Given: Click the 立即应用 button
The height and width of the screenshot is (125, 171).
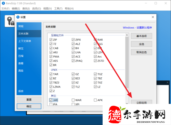Looking at the screenshot, I should click(x=142, y=102).
